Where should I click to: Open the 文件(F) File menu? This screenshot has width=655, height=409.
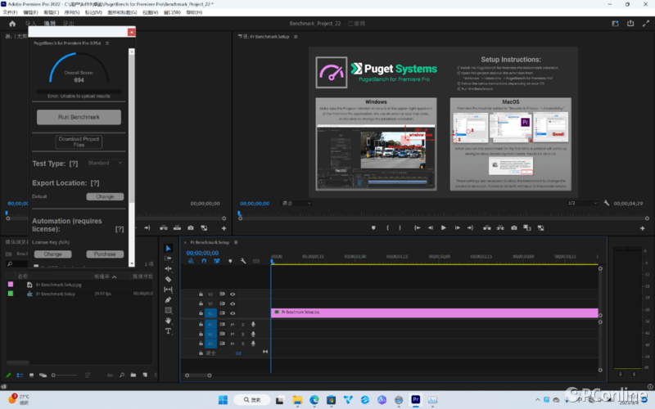[x=10, y=13]
